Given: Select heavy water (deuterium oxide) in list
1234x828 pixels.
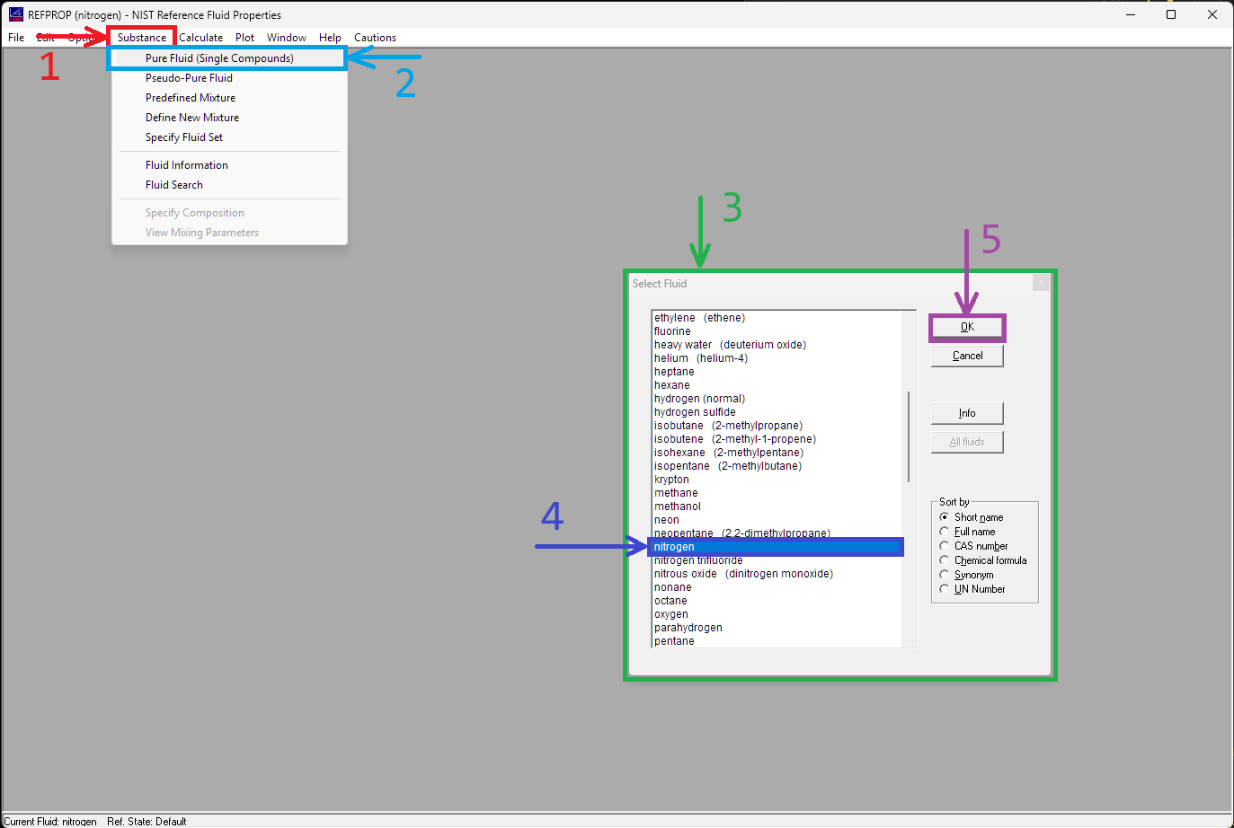Looking at the screenshot, I should coord(777,345).
